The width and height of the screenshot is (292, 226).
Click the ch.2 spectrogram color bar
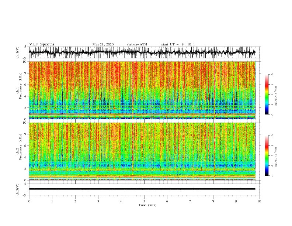click(267, 155)
